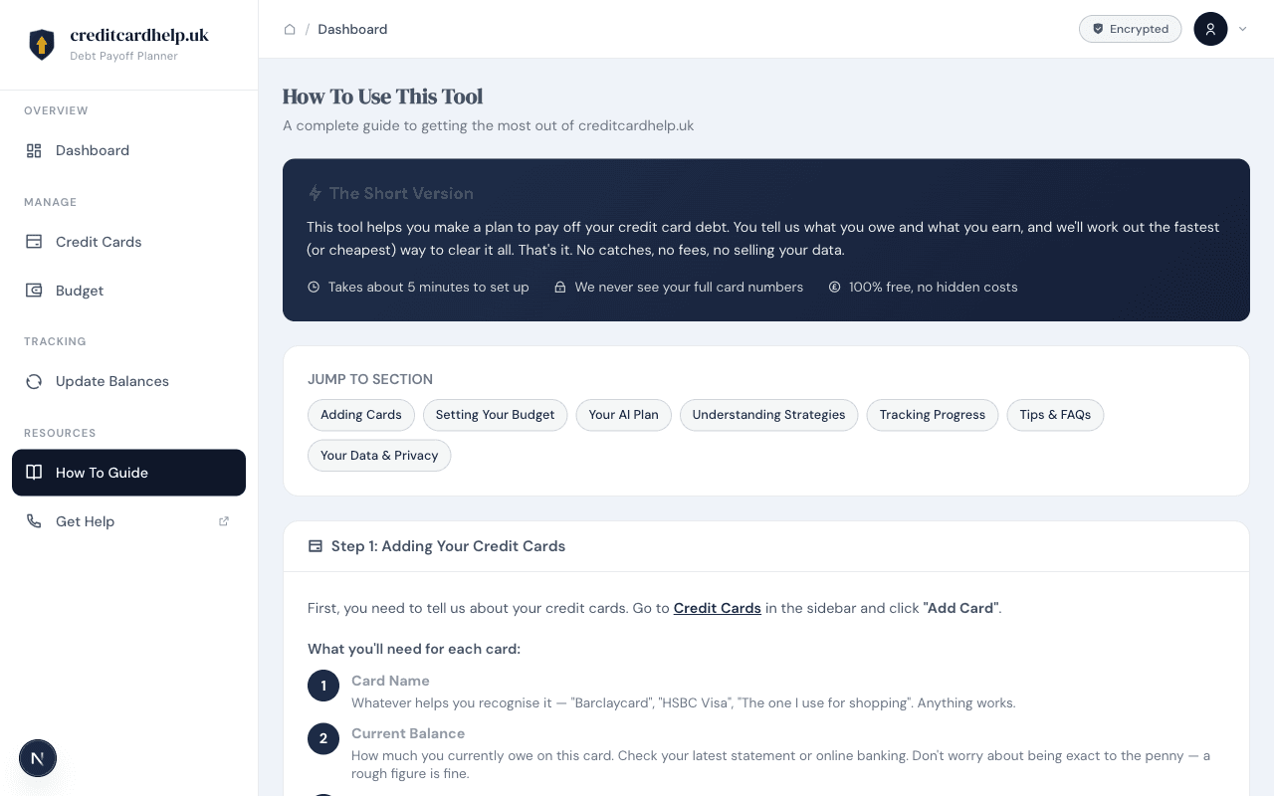Select the Dashboard grid icon in sidebar
The width and height of the screenshot is (1274, 796).
pyautogui.click(x=33, y=150)
